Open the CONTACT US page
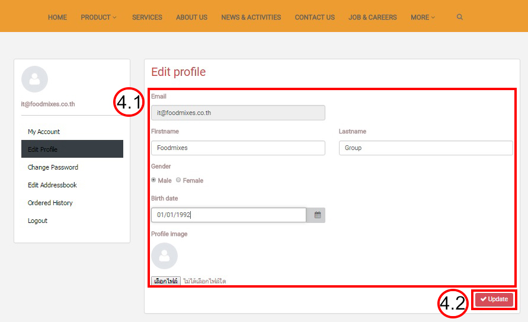Viewport: 528px width, 322px height. tap(315, 17)
